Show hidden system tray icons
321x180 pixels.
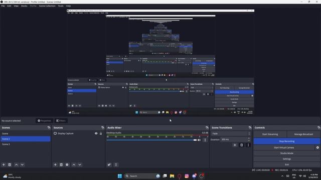pos(282,176)
